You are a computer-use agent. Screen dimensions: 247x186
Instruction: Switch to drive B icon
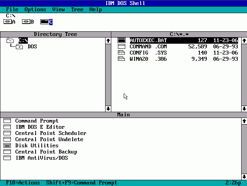[26, 22]
